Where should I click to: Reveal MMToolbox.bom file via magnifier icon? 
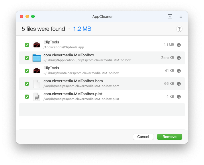[x=178, y=84]
